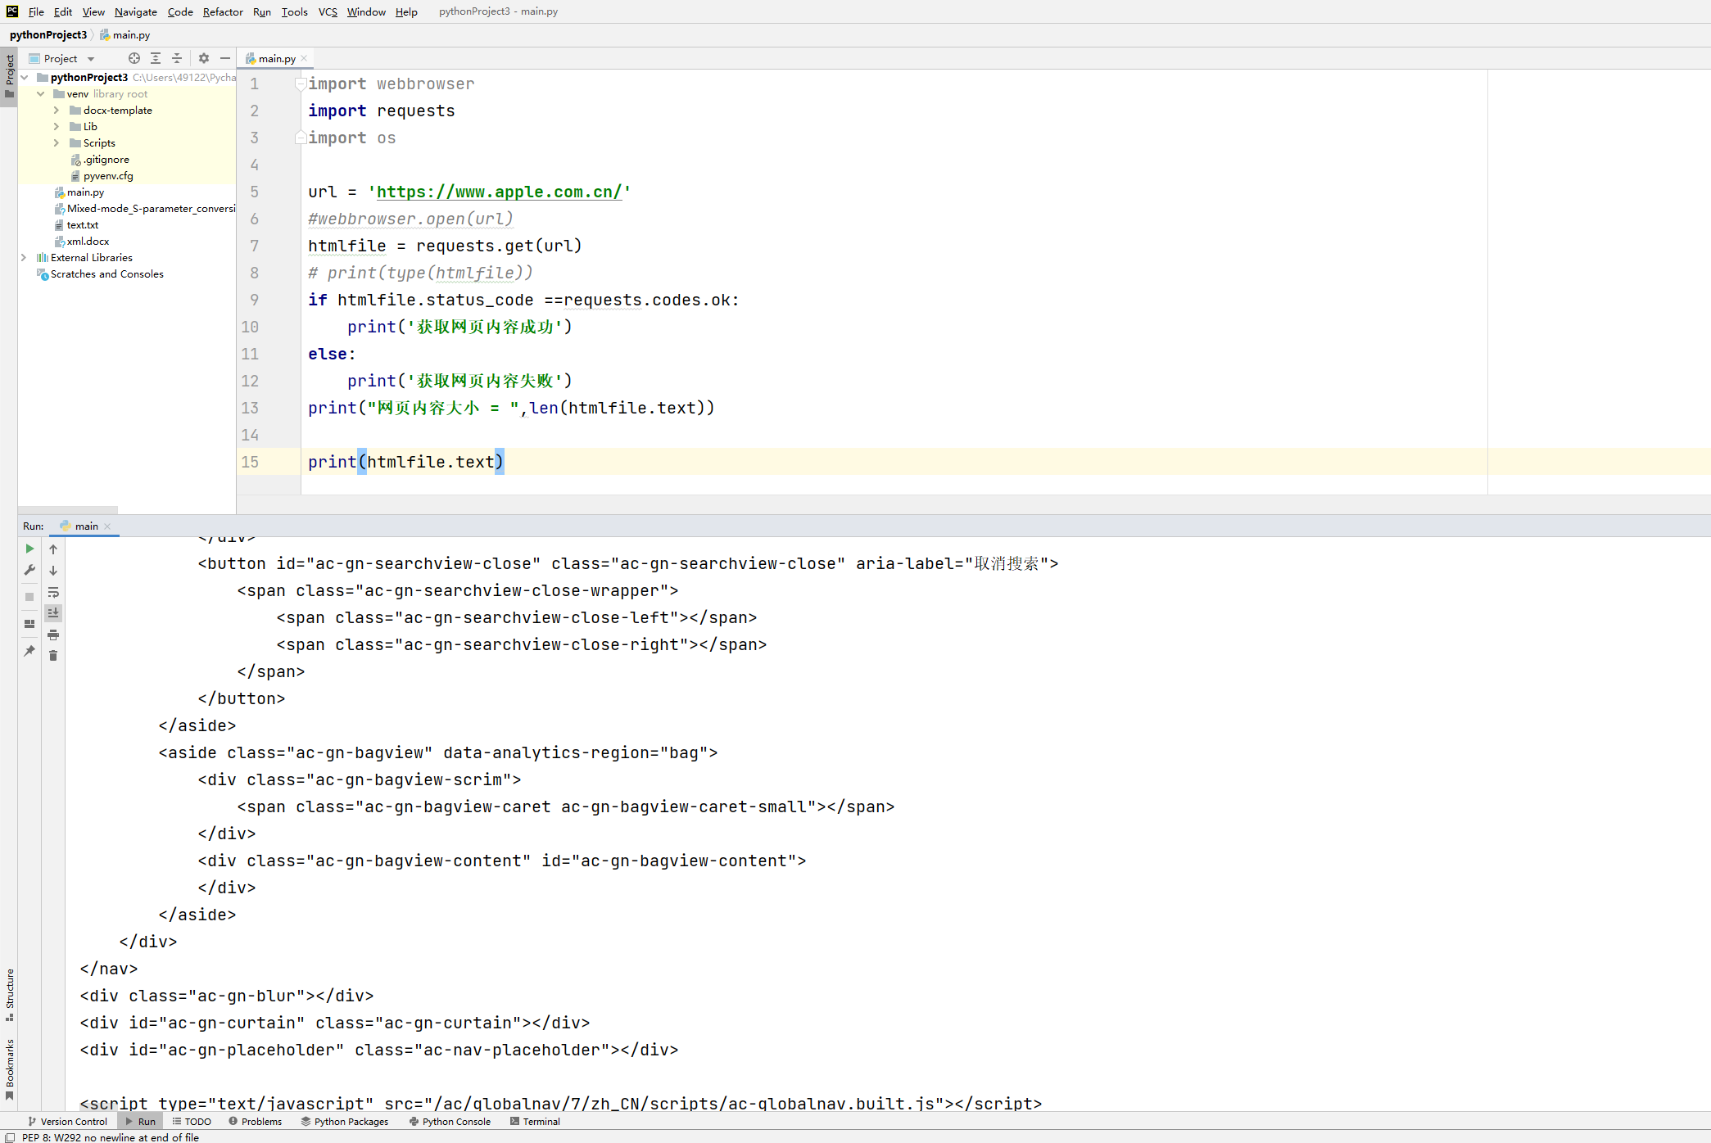1711x1143 pixels.
Task: Close the main Run tab
Action: 107,526
